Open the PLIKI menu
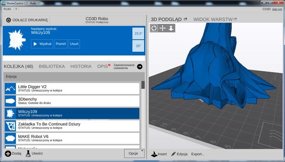 [7, 9]
